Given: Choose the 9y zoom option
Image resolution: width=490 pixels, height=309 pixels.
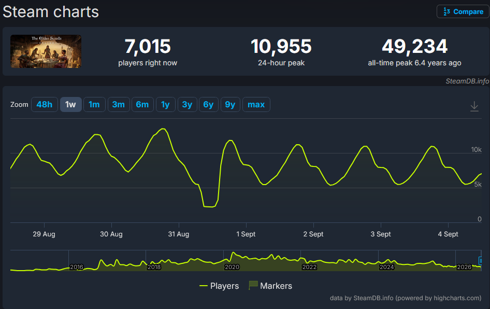Looking at the screenshot, I should 230,104.
